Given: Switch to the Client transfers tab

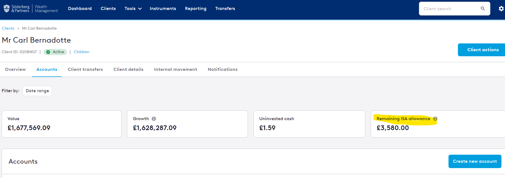Looking at the screenshot, I should (85, 69).
